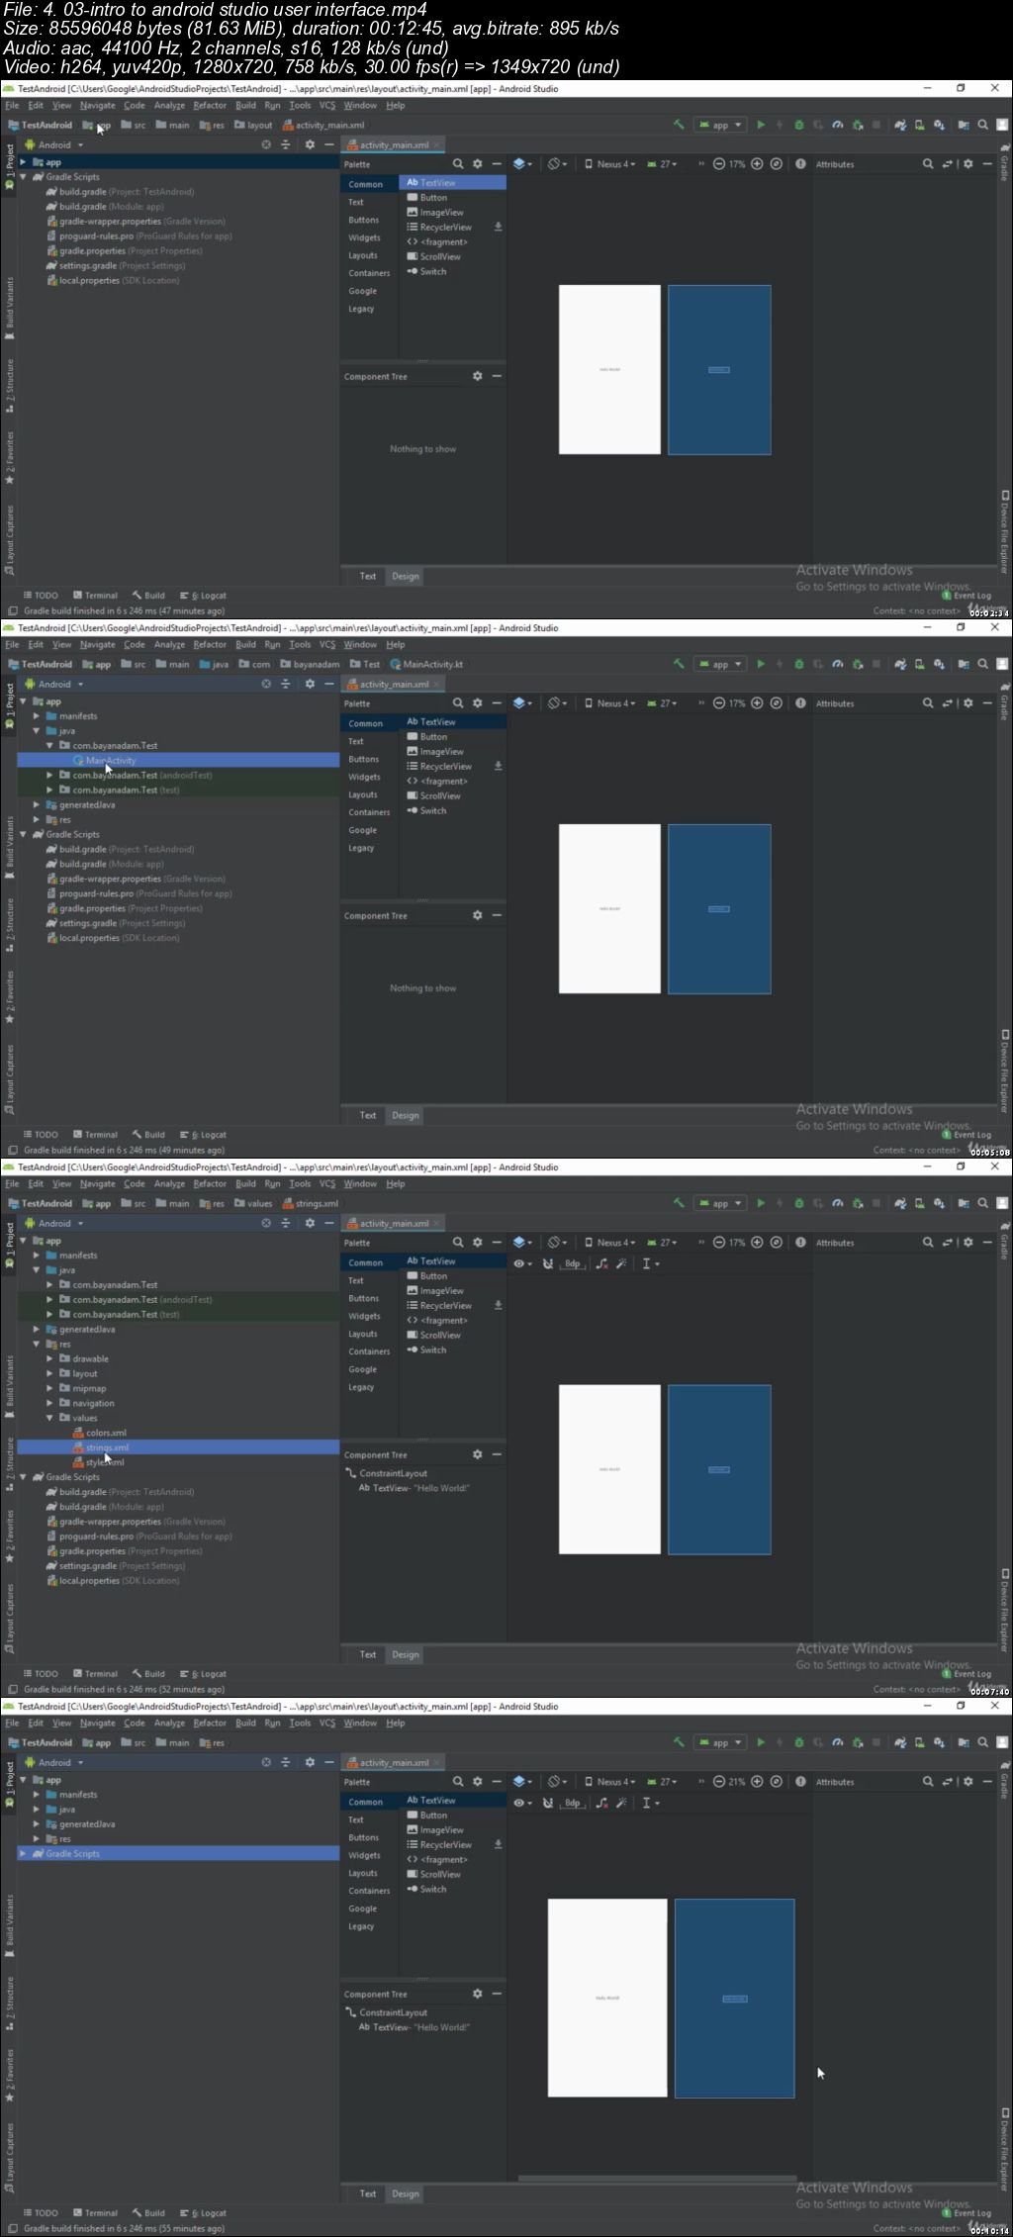Zoom out using minus beside 21%

click(x=719, y=1781)
